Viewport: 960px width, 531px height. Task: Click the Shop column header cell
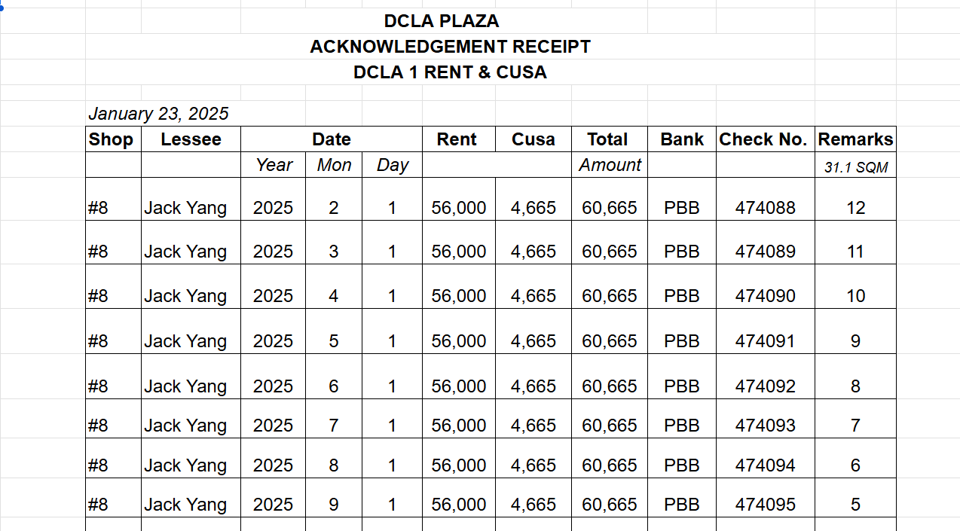click(x=111, y=139)
